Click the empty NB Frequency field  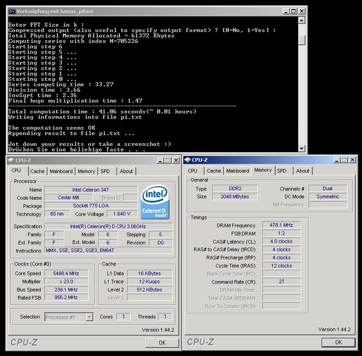pyautogui.click(x=328, y=205)
